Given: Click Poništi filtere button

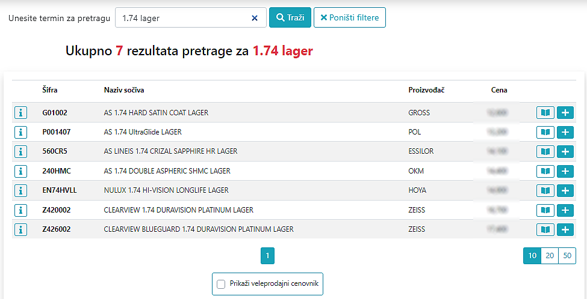Looking at the screenshot, I should click(x=349, y=18).
